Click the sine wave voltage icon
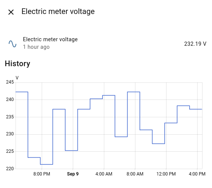Image resolution: width=212 pixels, height=188 pixels. tap(13, 44)
